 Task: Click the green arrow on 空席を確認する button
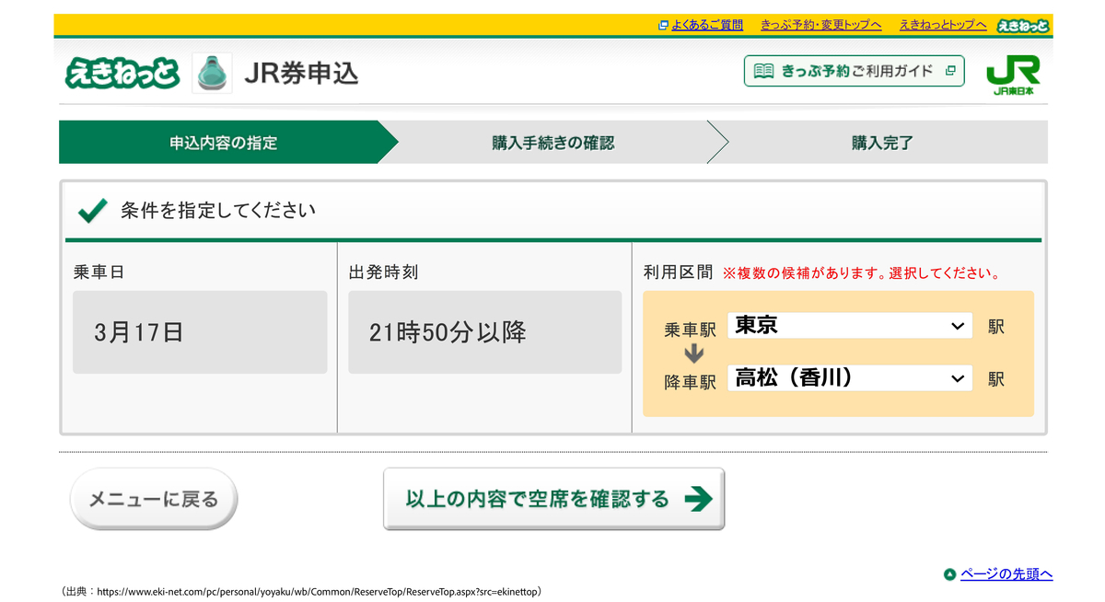pyautogui.click(x=699, y=499)
